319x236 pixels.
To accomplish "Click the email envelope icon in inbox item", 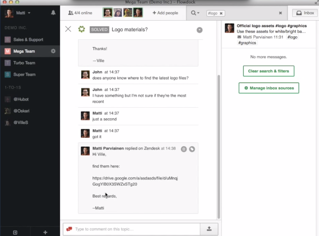I will 239,37.
